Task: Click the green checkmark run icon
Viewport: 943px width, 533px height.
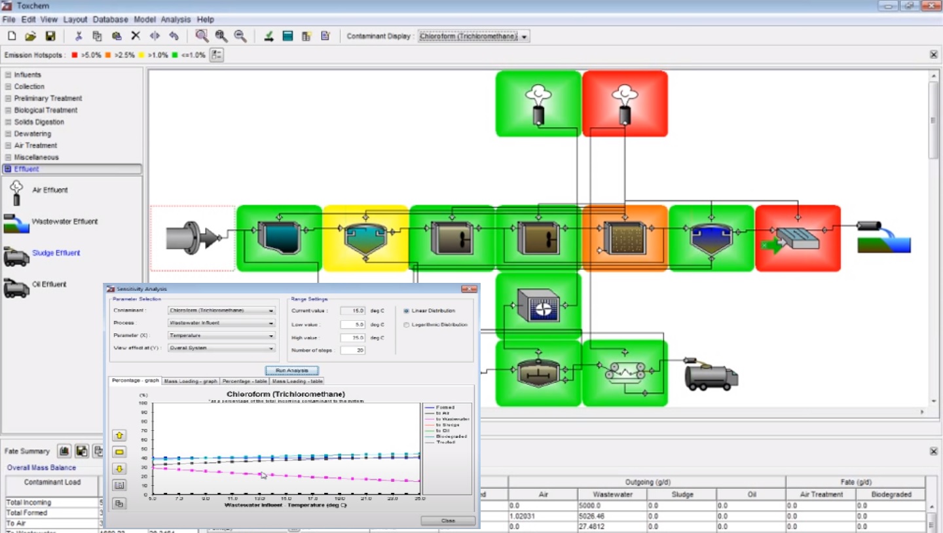Action: point(268,36)
